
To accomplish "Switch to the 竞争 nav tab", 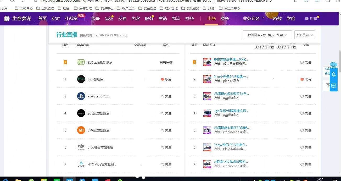I will [x=225, y=19].
